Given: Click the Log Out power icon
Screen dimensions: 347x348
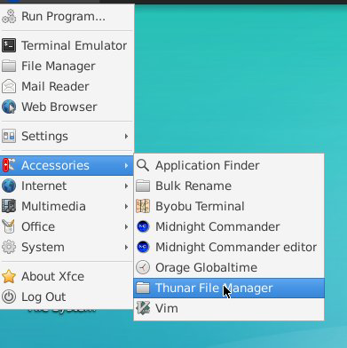Looking at the screenshot, I should [9, 297].
